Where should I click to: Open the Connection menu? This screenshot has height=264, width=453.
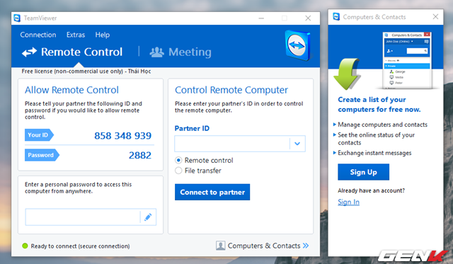[x=38, y=35]
